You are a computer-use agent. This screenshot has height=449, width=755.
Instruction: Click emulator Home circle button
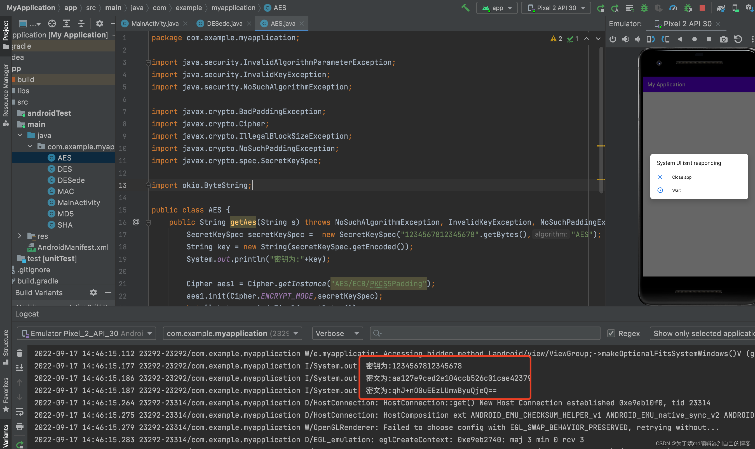click(x=695, y=39)
